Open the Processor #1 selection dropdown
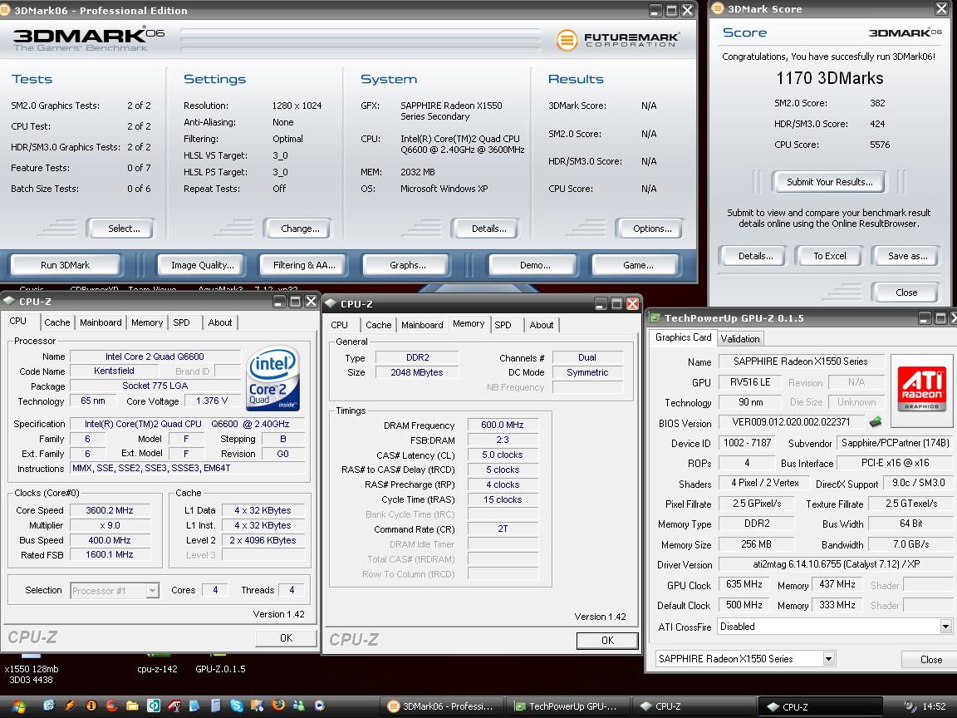The width and height of the screenshot is (957, 718). click(115, 590)
